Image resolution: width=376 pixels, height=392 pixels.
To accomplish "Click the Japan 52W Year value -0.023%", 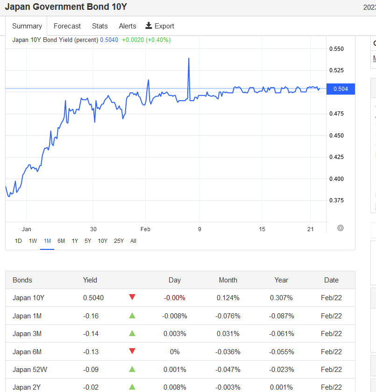I will click(281, 370).
